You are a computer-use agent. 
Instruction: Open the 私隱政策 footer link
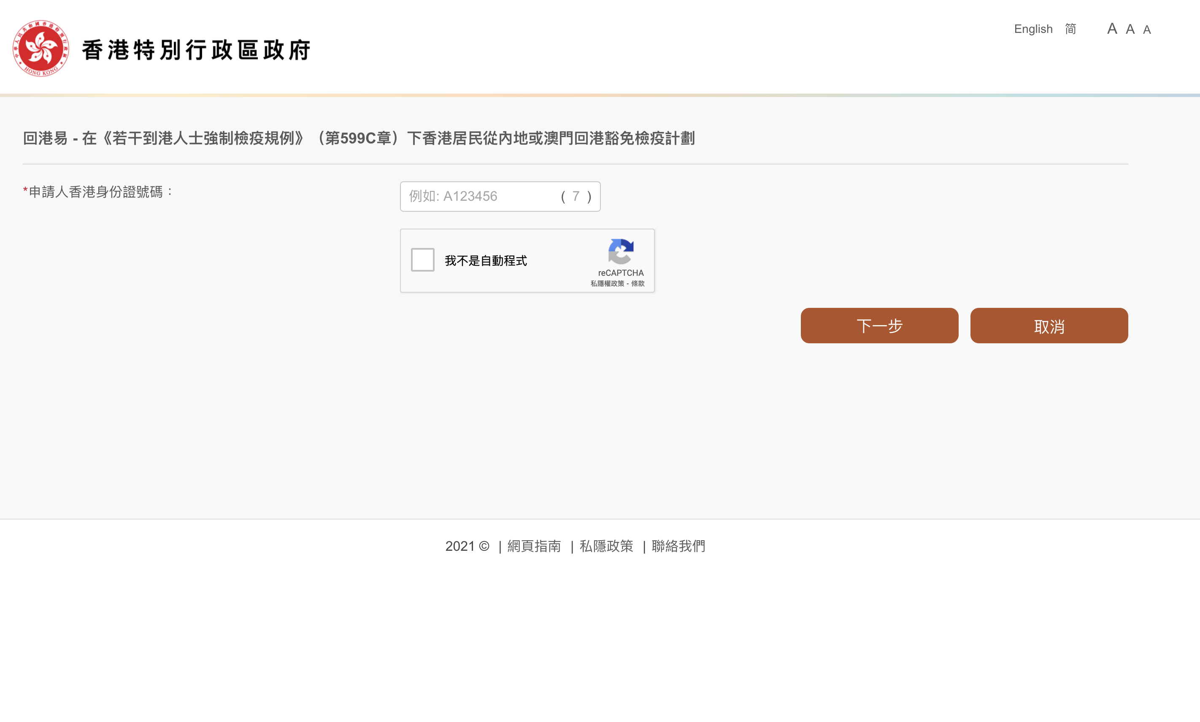606,547
